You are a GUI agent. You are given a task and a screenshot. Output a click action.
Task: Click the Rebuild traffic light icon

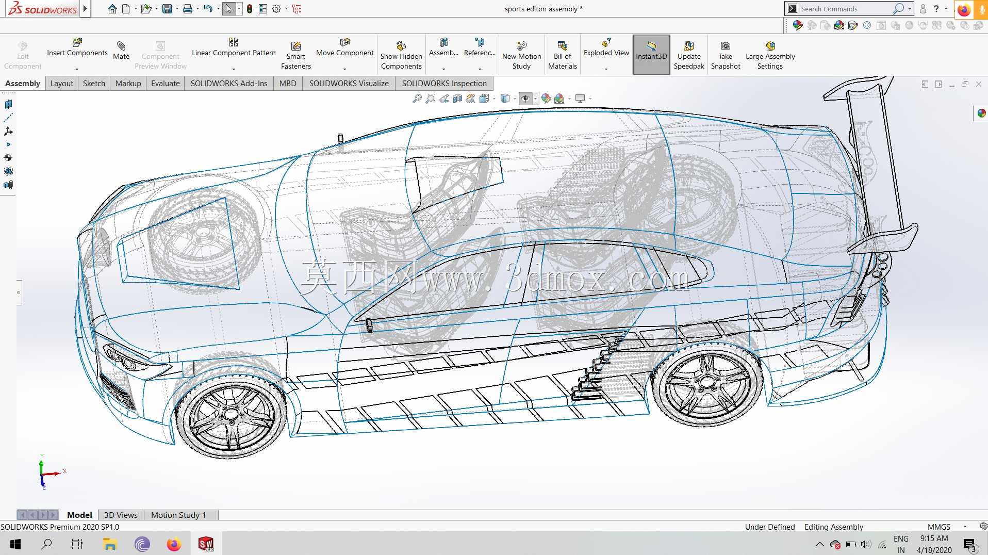[x=250, y=9]
